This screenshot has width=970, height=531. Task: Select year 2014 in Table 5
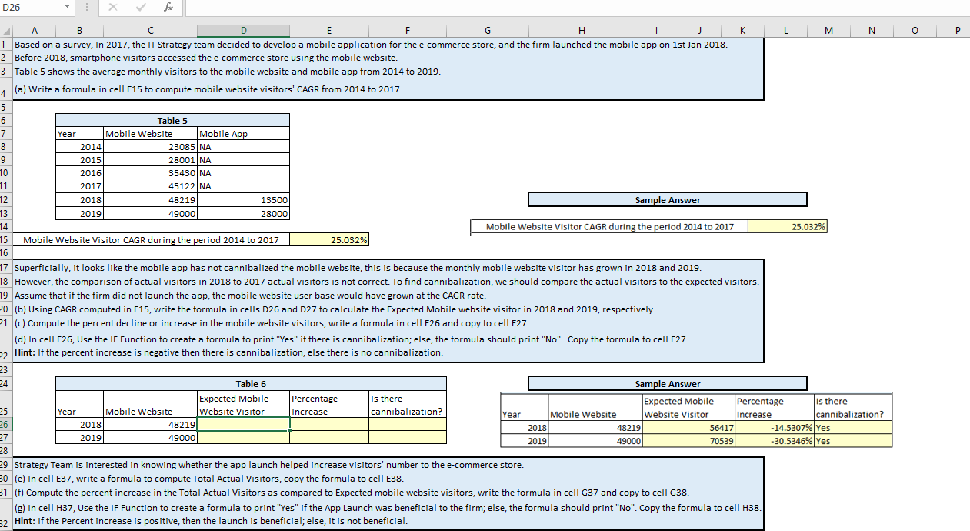coord(79,146)
